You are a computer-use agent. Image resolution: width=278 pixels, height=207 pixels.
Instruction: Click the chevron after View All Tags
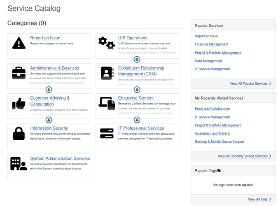click(x=270, y=199)
